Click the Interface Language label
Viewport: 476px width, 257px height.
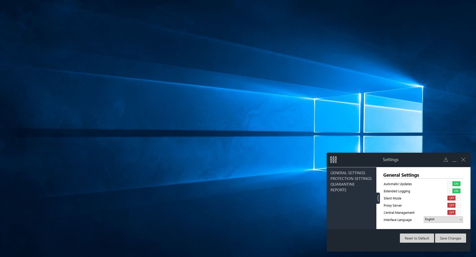pos(398,220)
